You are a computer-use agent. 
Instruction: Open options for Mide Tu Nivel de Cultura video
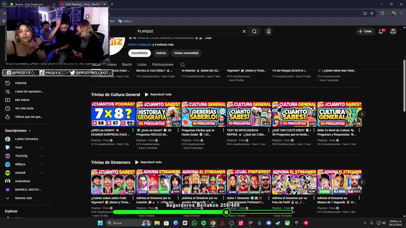click(359, 130)
